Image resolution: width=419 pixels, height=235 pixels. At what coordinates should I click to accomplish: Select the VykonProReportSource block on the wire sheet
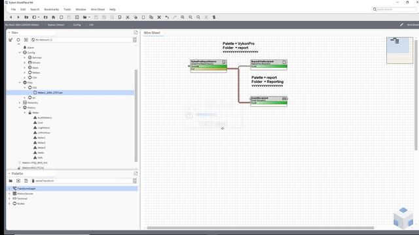click(x=208, y=66)
